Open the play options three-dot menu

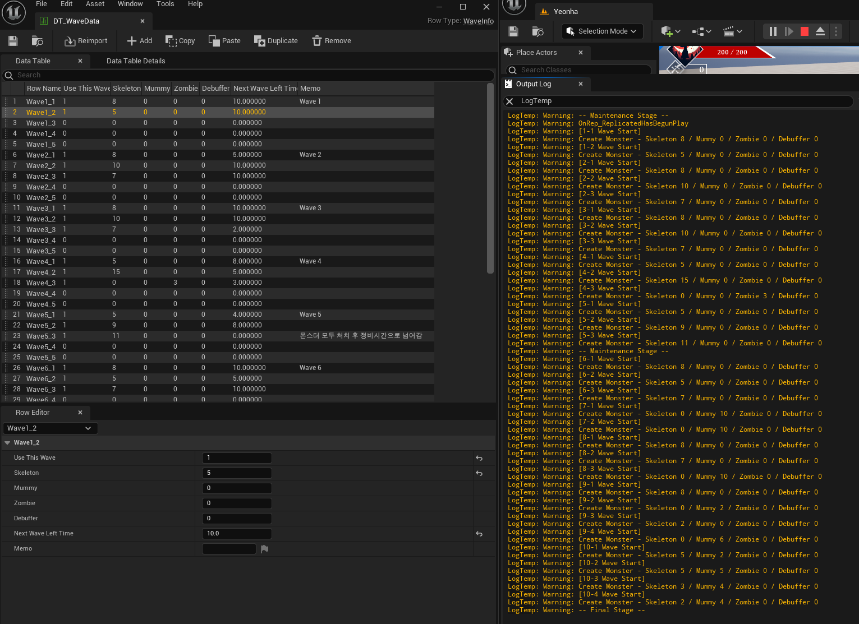point(836,31)
